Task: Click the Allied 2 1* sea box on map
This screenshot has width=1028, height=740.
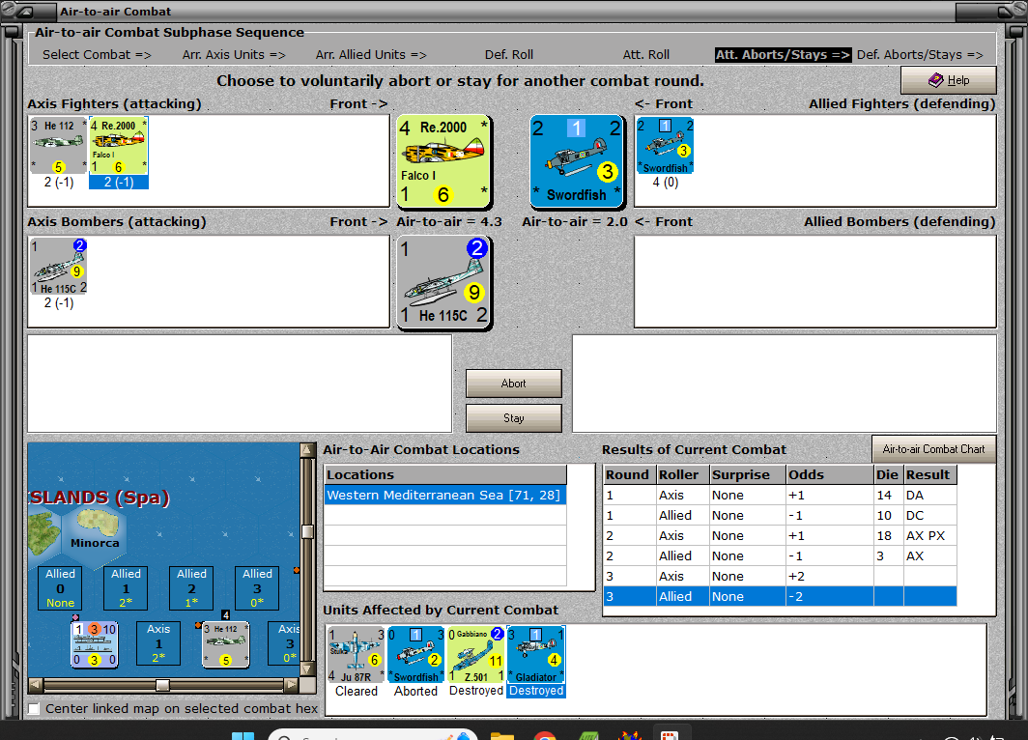Action: click(191, 588)
